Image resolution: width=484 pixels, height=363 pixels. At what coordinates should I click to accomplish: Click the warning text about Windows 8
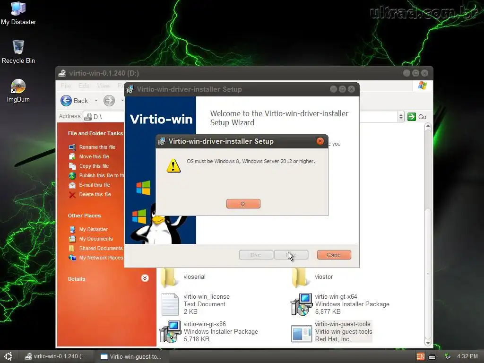[x=251, y=161]
